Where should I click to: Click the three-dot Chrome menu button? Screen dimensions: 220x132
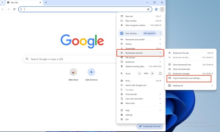[x=162, y=9]
